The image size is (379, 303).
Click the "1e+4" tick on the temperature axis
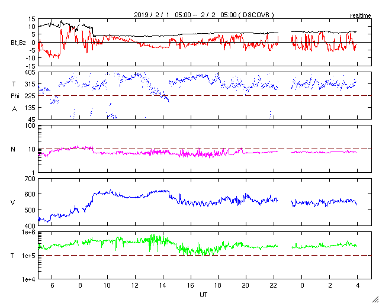tap(29, 279)
